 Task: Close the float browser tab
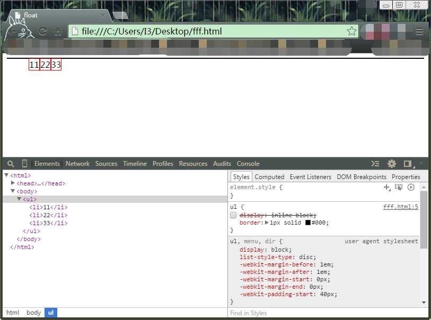102,15
